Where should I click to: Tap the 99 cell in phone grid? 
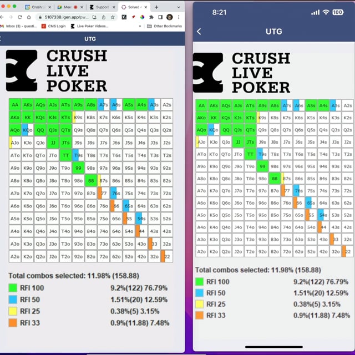pos(262,166)
